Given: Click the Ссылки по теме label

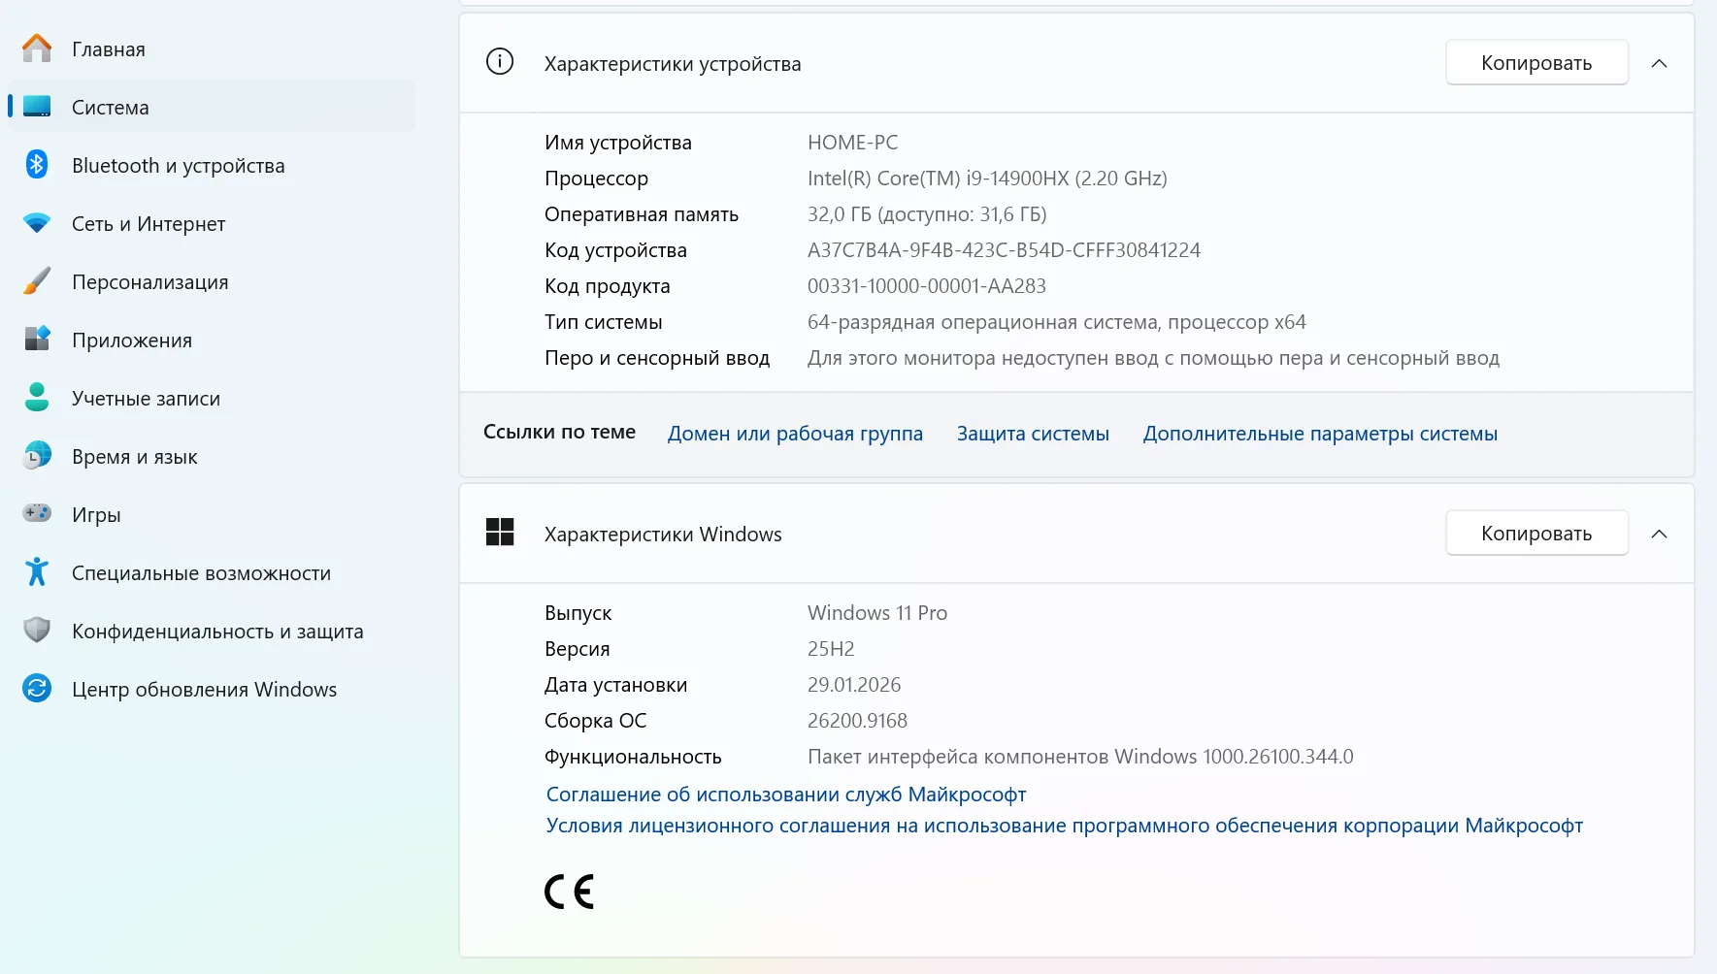Looking at the screenshot, I should 559,432.
